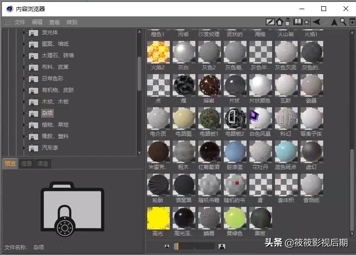The image size is (356, 255).
Task: Expand the 日常色彩 folder
Action: (x=24, y=78)
